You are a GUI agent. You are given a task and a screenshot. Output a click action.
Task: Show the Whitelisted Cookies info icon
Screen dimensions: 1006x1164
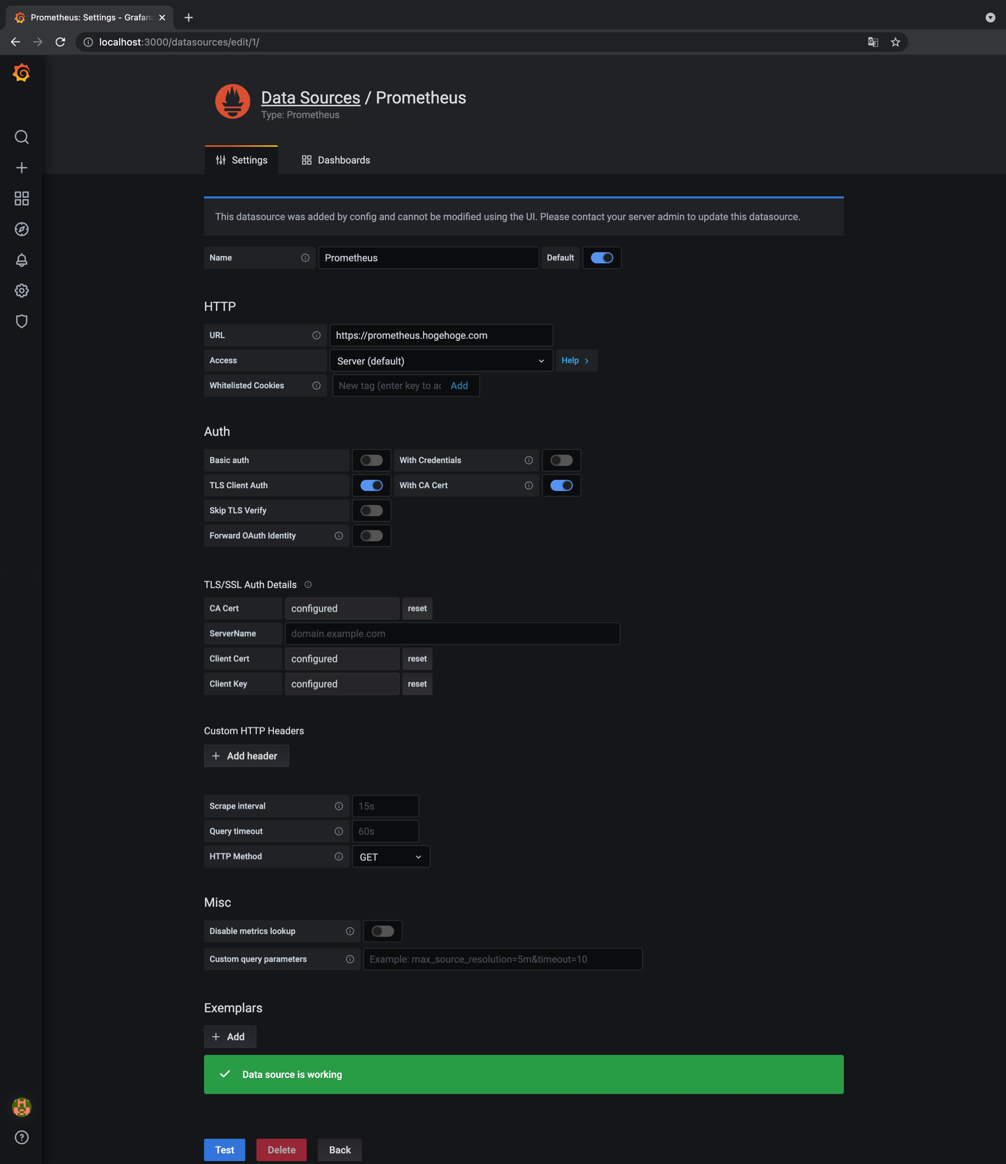[x=316, y=386]
